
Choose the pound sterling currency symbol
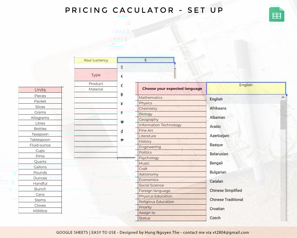(x=122, y=86)
